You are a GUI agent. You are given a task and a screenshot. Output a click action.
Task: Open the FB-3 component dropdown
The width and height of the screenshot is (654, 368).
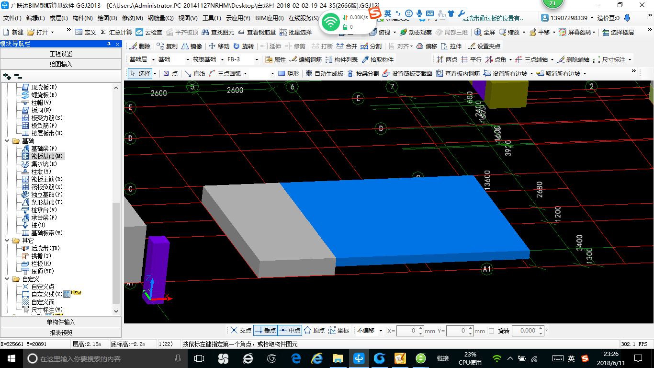[x=257, y=60]
